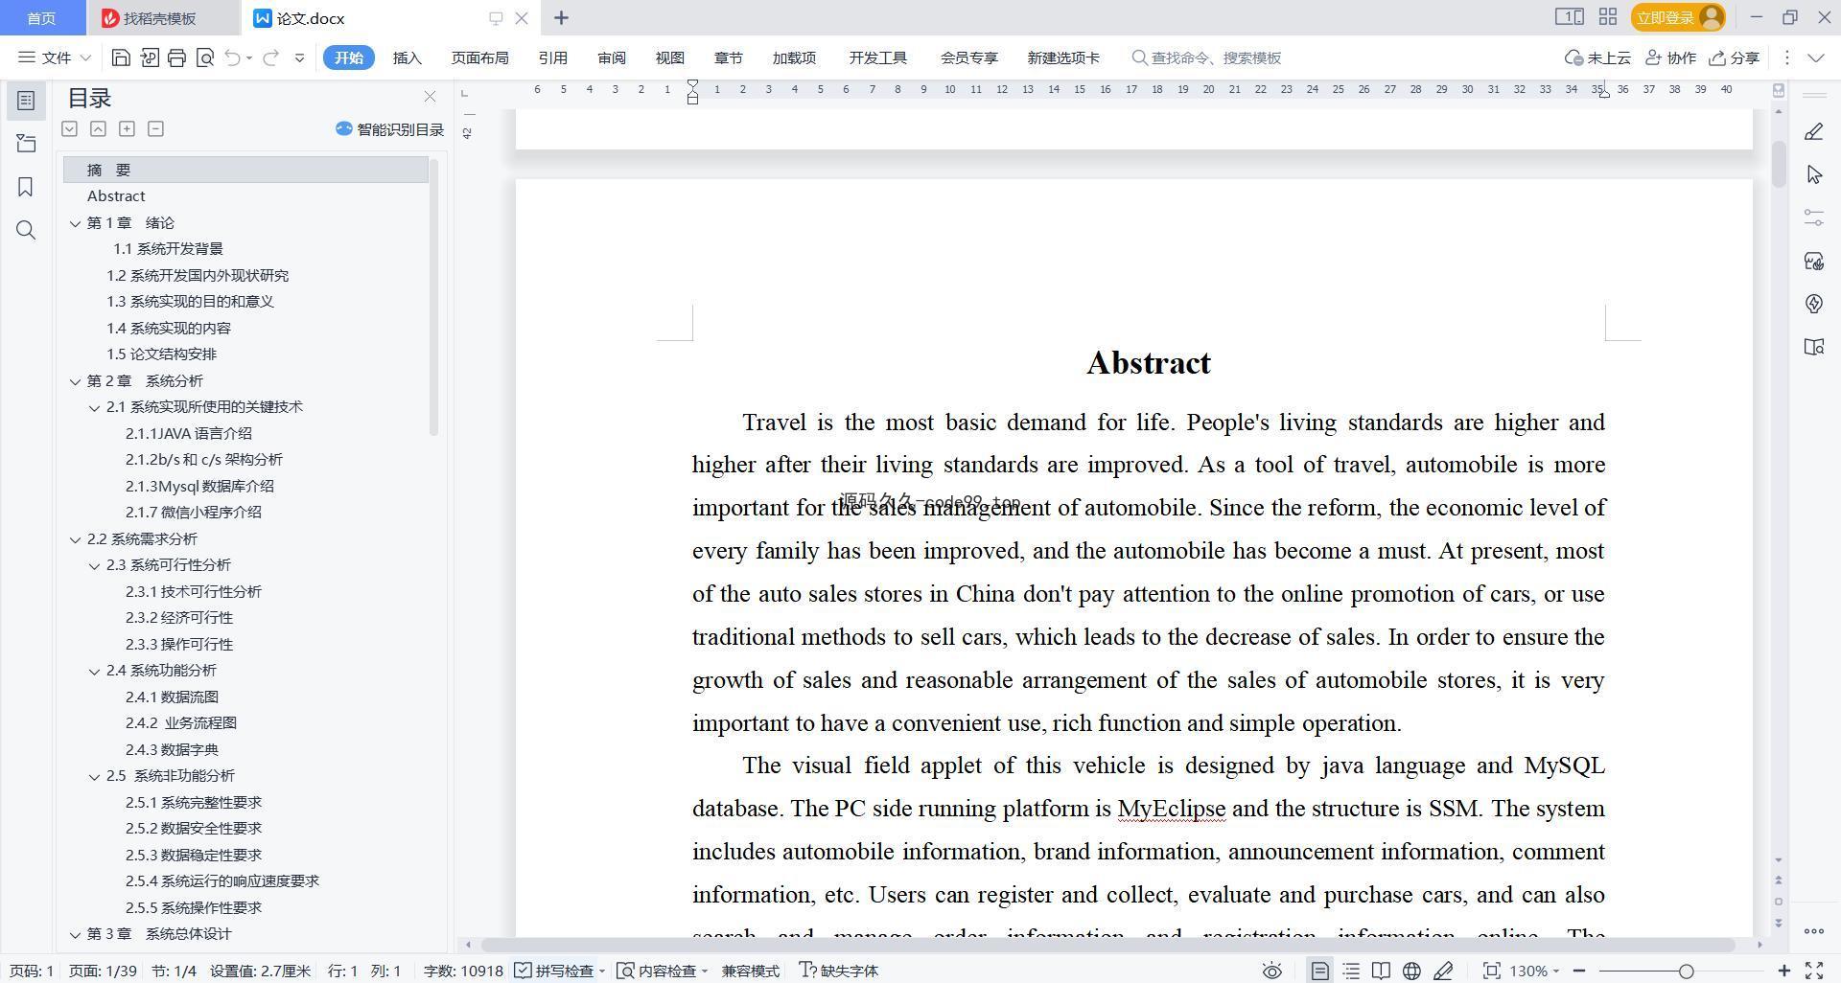Click the grid app-switcher icon in the title bar
Viewport: 1841px width, 983px height.
click(x=1608, y=17)
